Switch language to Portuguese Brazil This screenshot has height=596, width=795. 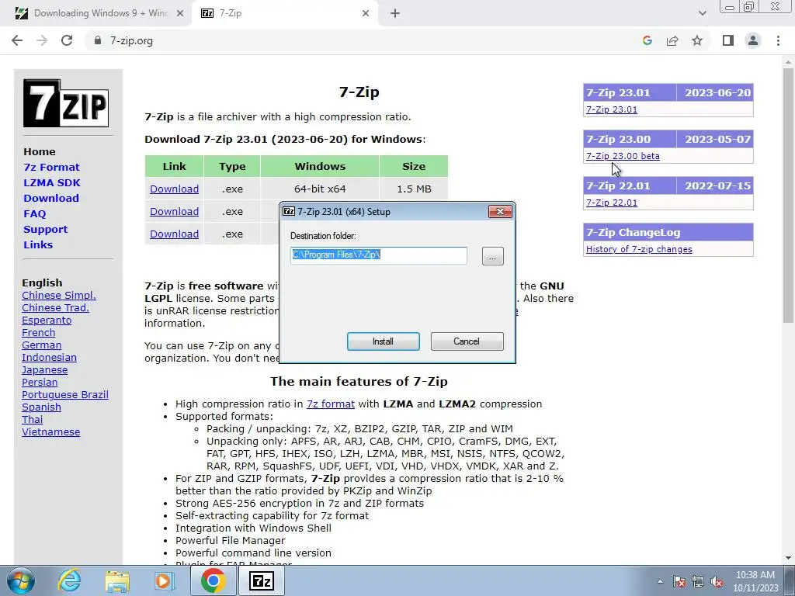pyautogui.click(x=65, y=395)
